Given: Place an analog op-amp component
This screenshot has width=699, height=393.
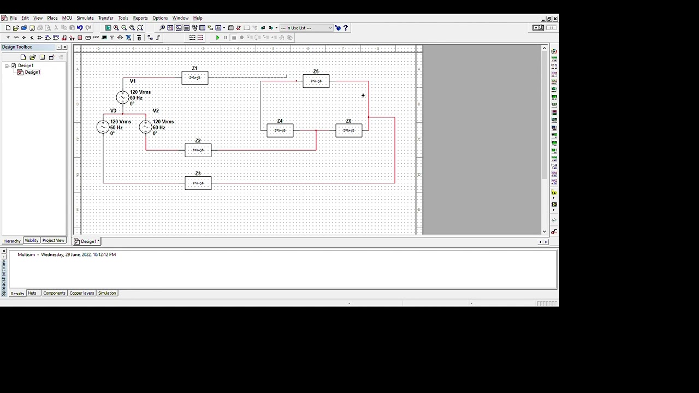Looking at the screenshot, I should click(x=40, y=38).
